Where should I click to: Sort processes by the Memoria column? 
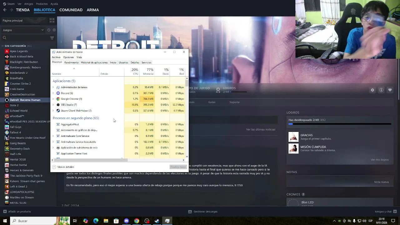click(147, 72)
